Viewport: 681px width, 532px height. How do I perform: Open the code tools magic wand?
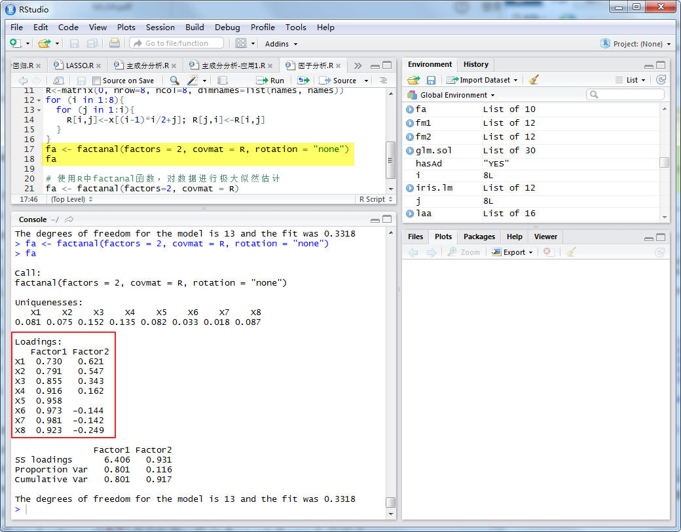click(x=193, y=81)
